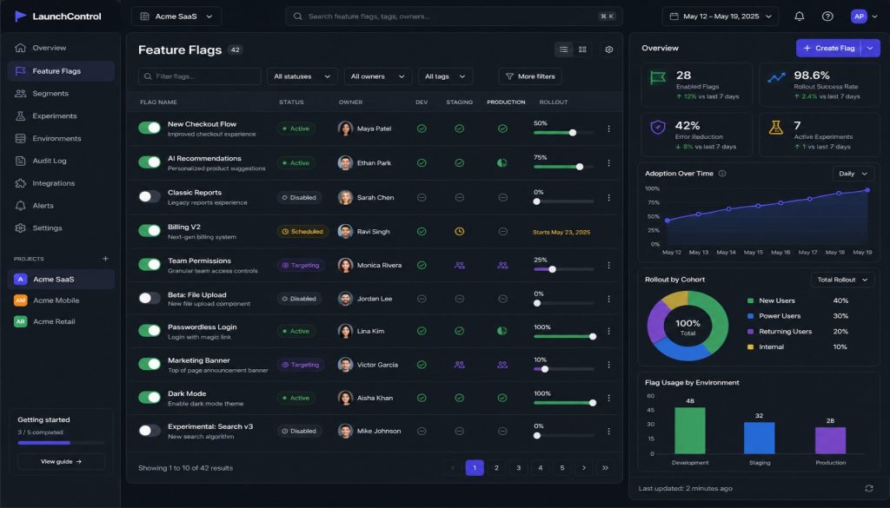
Task: Switch to list view layout
Action: pyautogui.click(x=563, y=49)
